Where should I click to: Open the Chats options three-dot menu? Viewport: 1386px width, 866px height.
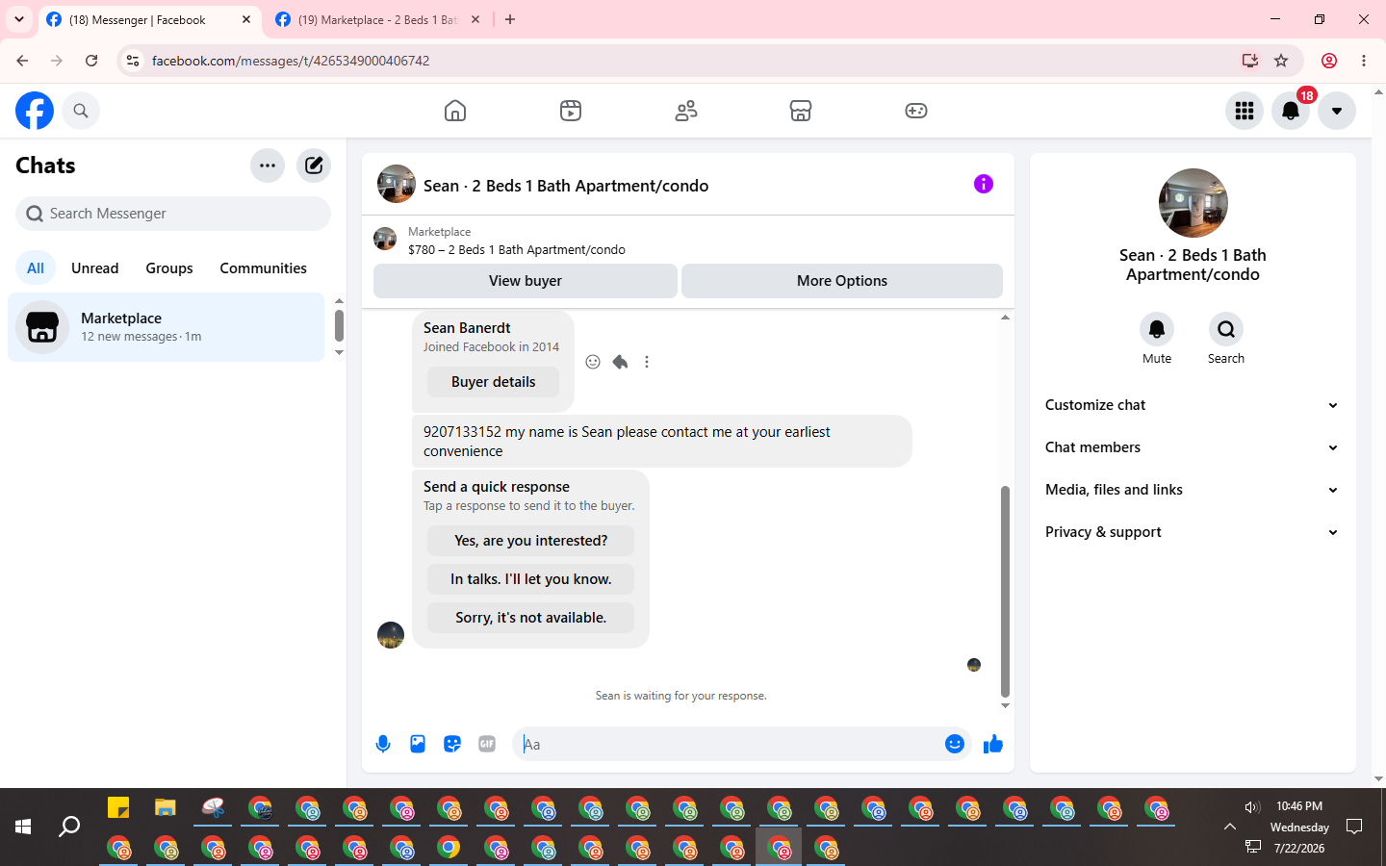point(268,166)
